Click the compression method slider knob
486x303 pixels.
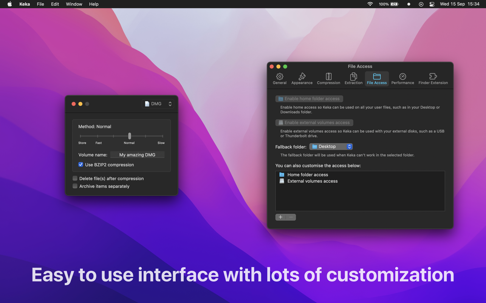tap(130, 136)
